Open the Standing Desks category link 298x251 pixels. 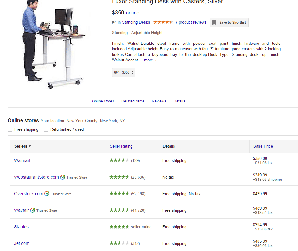coord(136,22)
